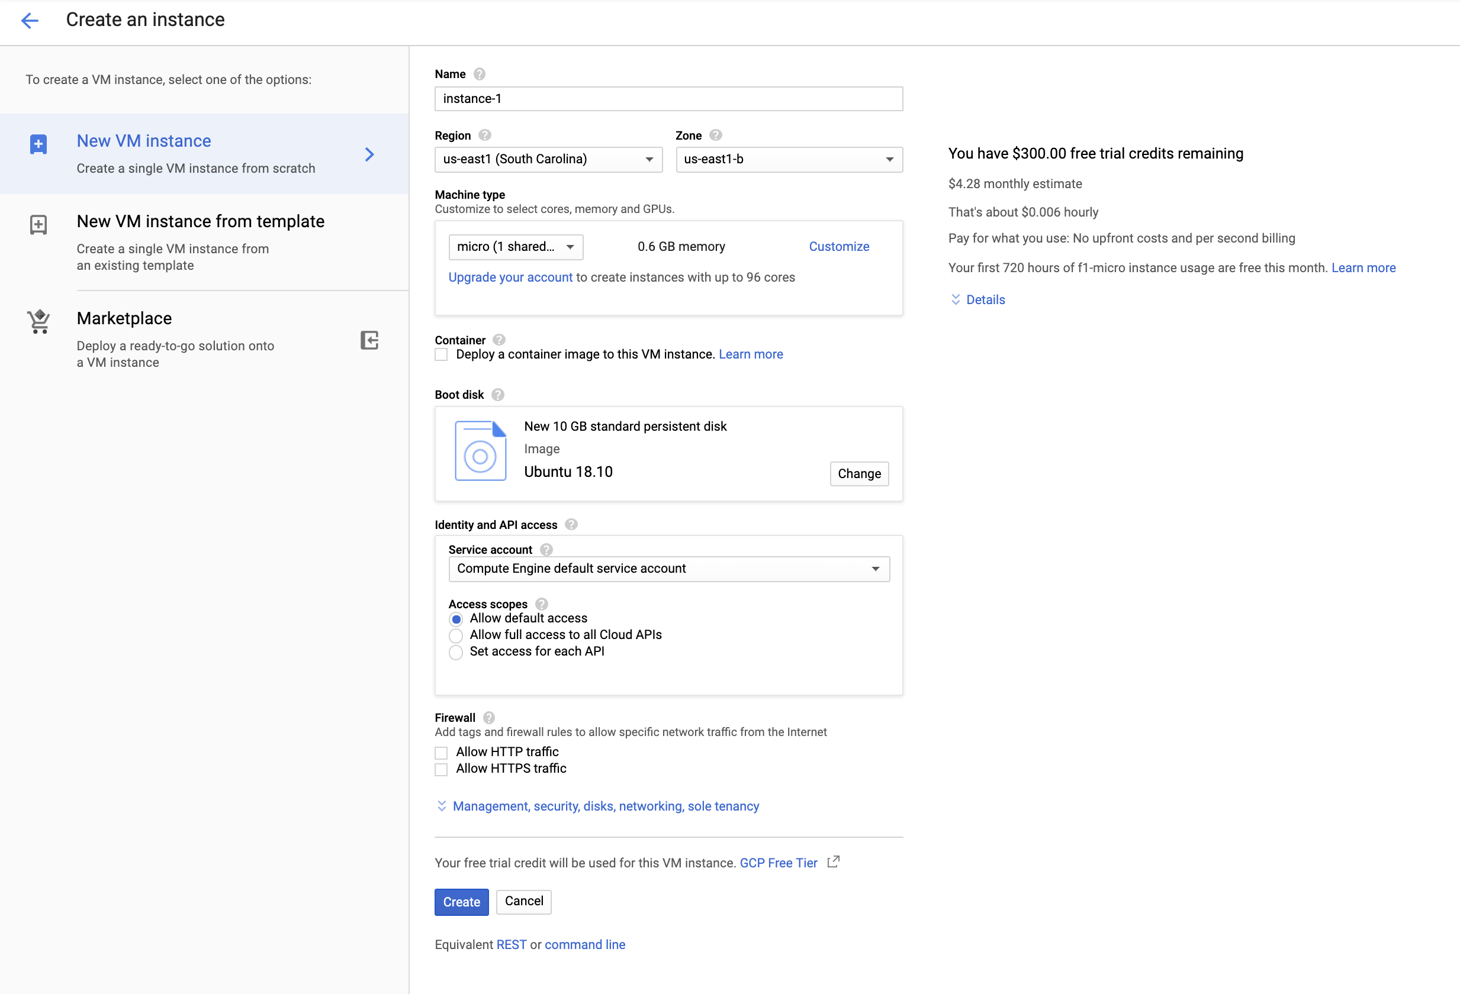Viewport: 1460px width, 994px height.
Task: Open the Region dropdown
Action: click(548, 160)
